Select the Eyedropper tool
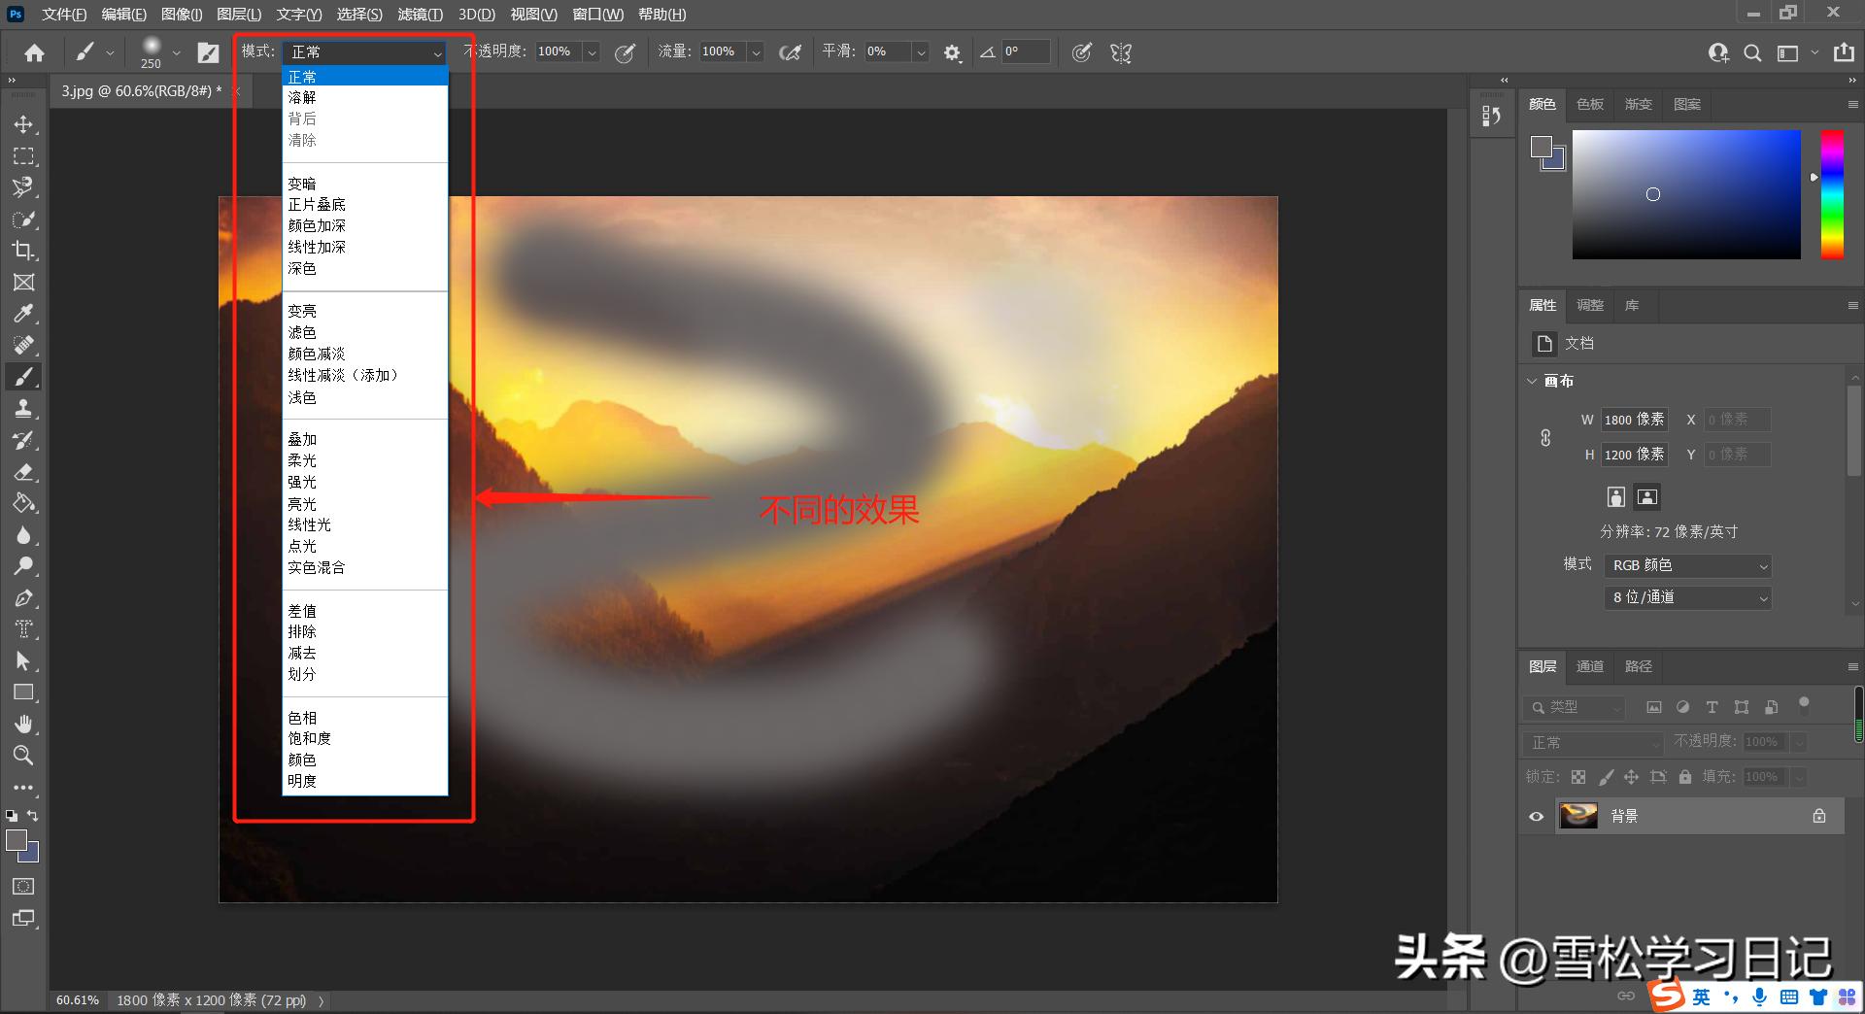Screen dimensions: 1865x1014 coord(24,313)
